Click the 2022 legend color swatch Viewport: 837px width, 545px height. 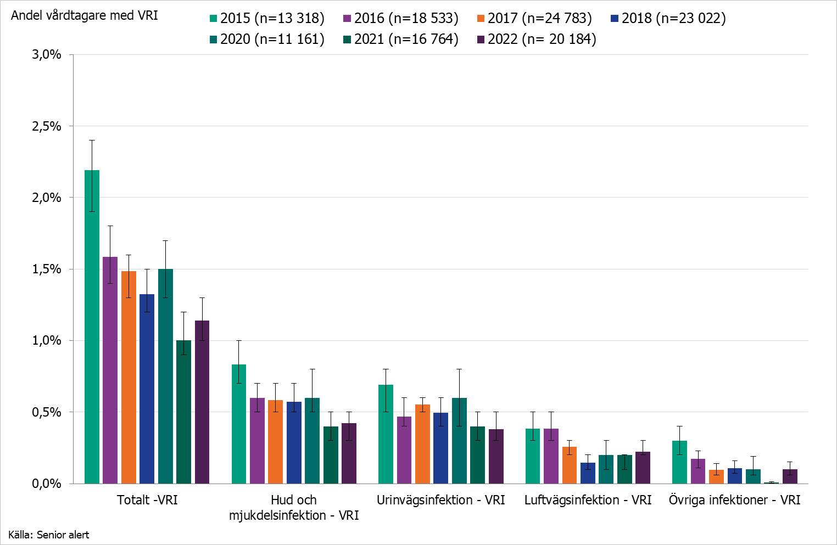(x=481, y=40)
